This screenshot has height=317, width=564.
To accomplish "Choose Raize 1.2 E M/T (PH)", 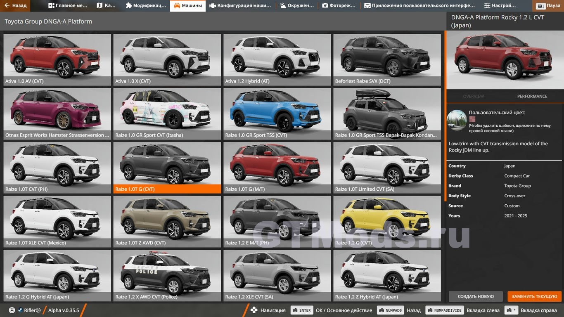I will [x=277, y=221].
